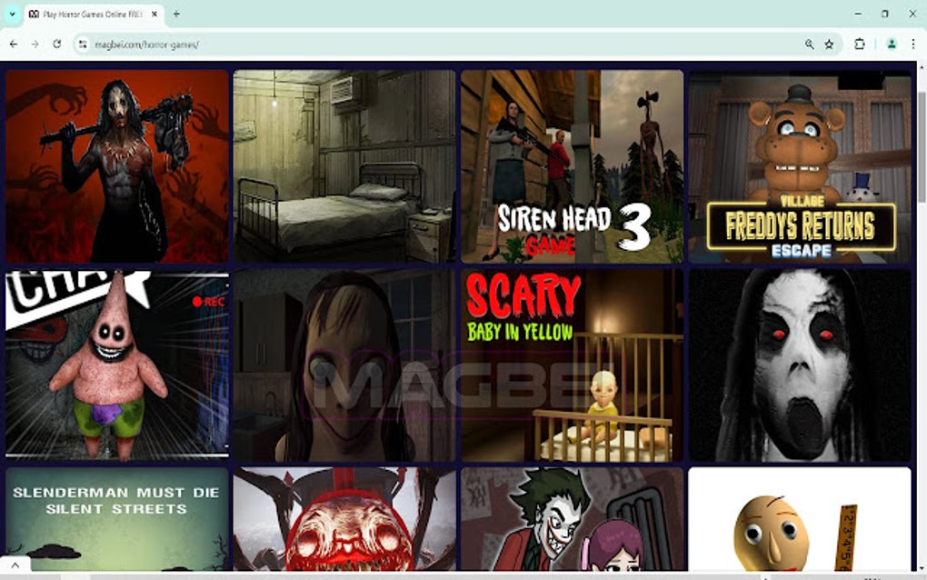The height and width of the screenshot is (580, 927).
Task: Expand the bottom-left up-arrow panel
Action: [x=15, y=565]
